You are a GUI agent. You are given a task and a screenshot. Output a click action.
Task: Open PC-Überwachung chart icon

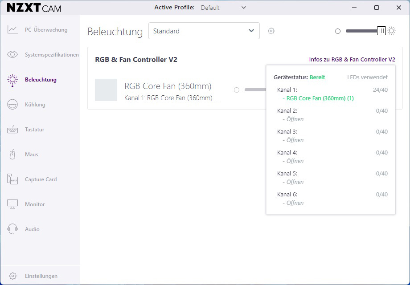pyautogui.click(x=12, y=29)
